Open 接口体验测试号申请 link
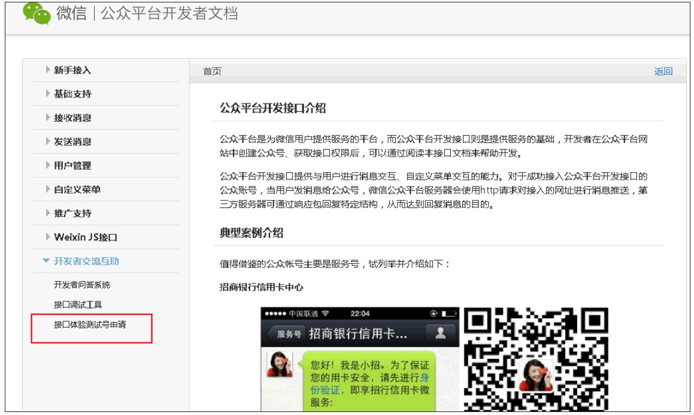 (x=90, y=324)
